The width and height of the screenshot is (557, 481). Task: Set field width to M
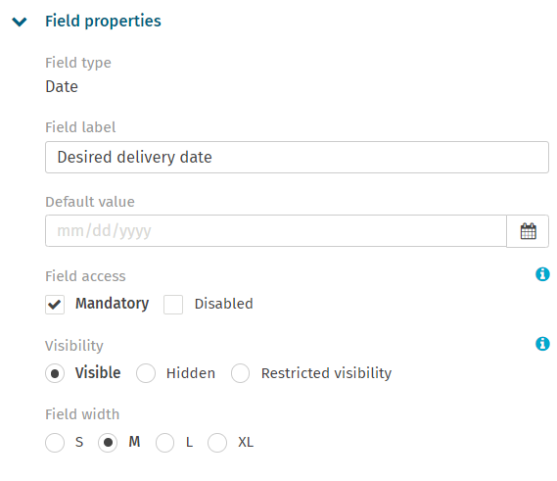pyautogui.click(x=108, y=443)
